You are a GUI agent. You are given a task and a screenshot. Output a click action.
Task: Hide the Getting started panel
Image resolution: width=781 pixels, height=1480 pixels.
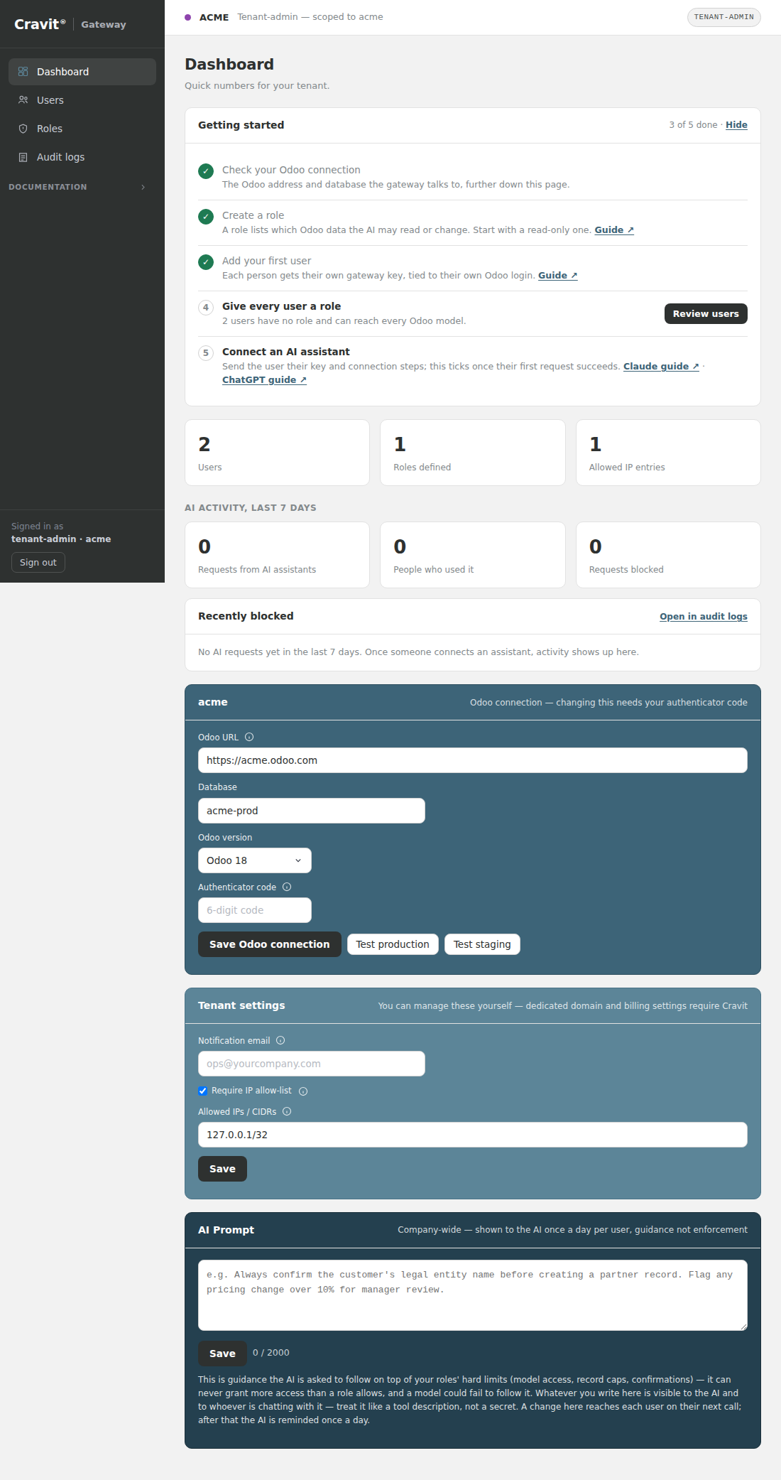tap(736, 125)
